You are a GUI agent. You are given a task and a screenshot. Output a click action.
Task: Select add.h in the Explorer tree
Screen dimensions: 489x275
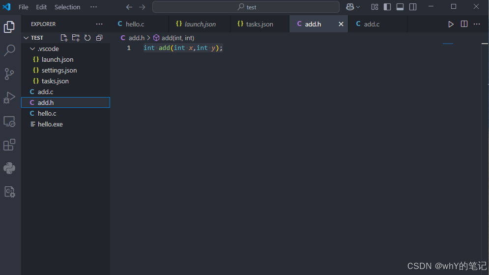[65, 102]
